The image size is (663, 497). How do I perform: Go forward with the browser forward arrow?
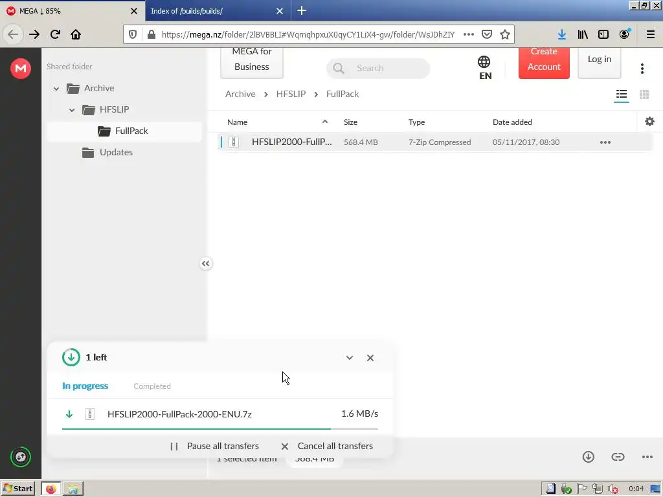click(x=34, y=34)
